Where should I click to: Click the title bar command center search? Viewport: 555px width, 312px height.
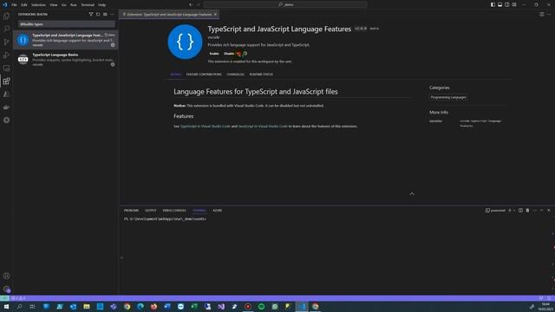click(285, 4)
